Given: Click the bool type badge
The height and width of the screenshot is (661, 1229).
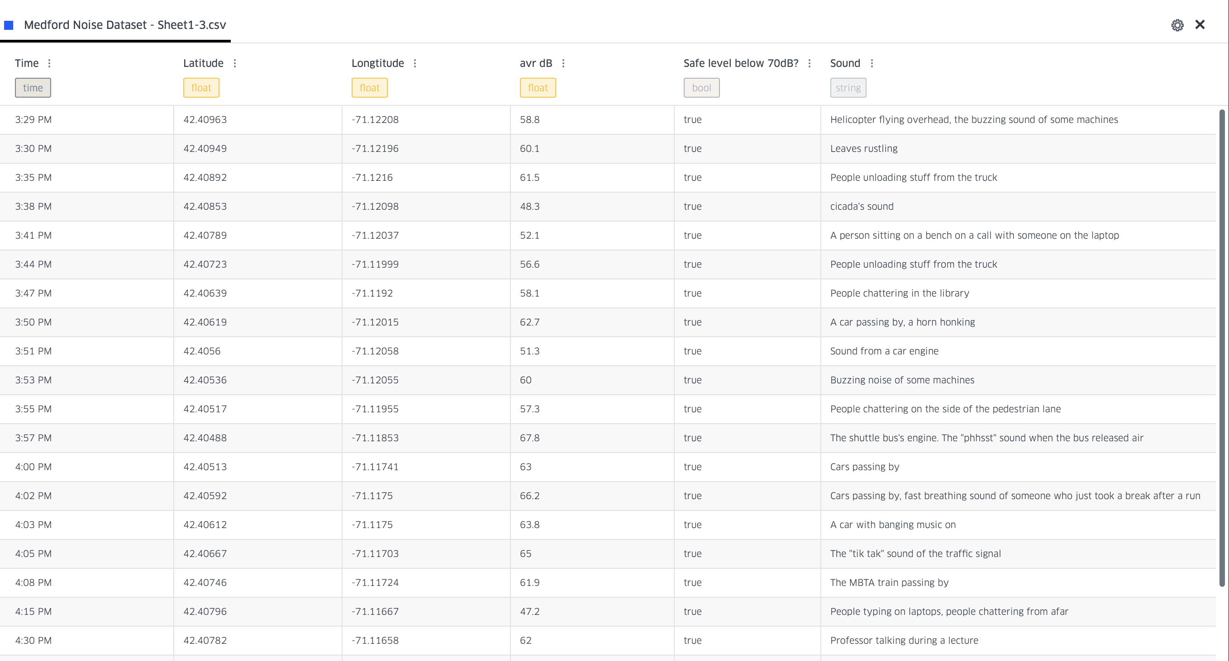Looking at the screenshot, I should (x=701, y=88).
